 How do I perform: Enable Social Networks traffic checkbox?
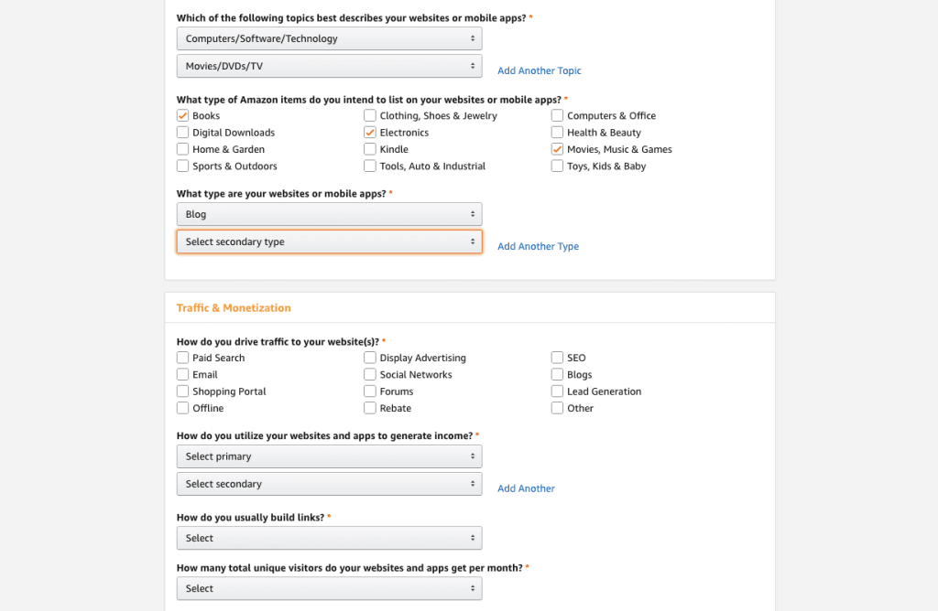point(370,375)
